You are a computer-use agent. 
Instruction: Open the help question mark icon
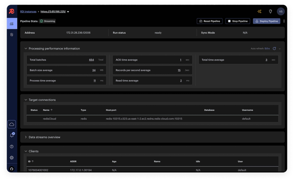12,146
